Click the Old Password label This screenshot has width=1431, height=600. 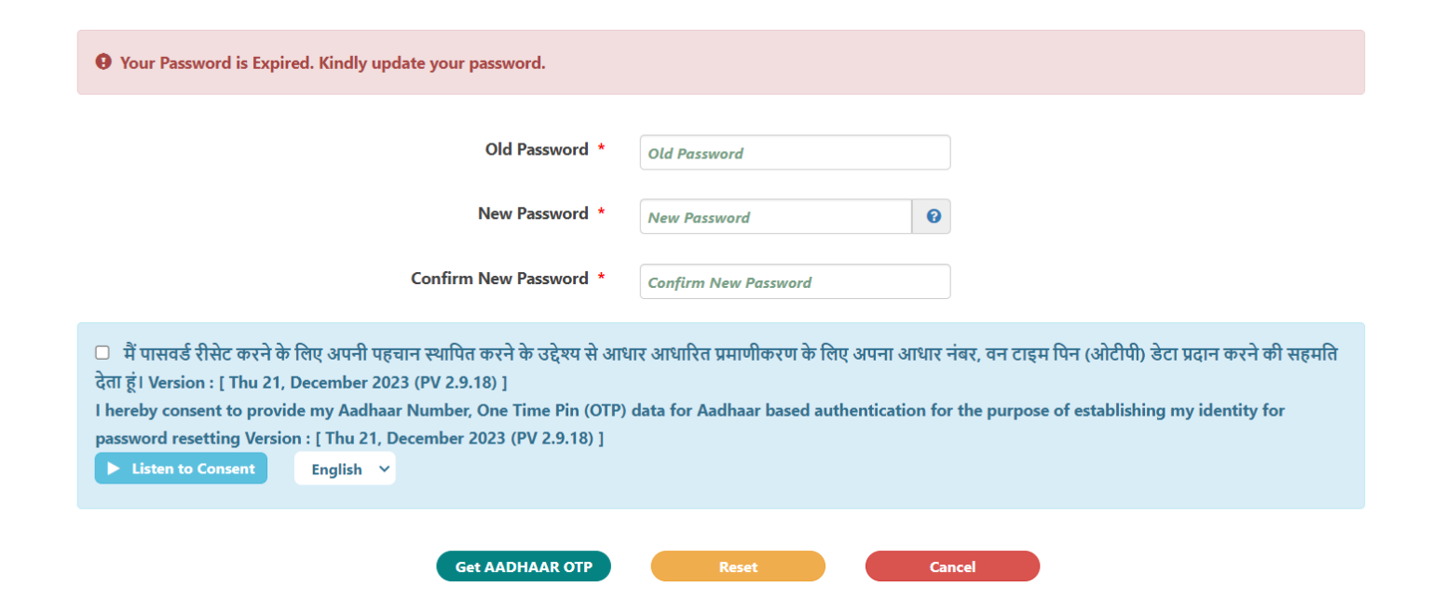(x=536, y=149)
